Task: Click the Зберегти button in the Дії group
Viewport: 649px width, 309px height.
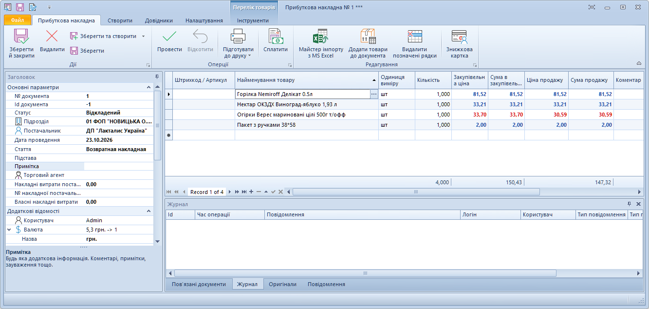Action: (x=87, y=51)
